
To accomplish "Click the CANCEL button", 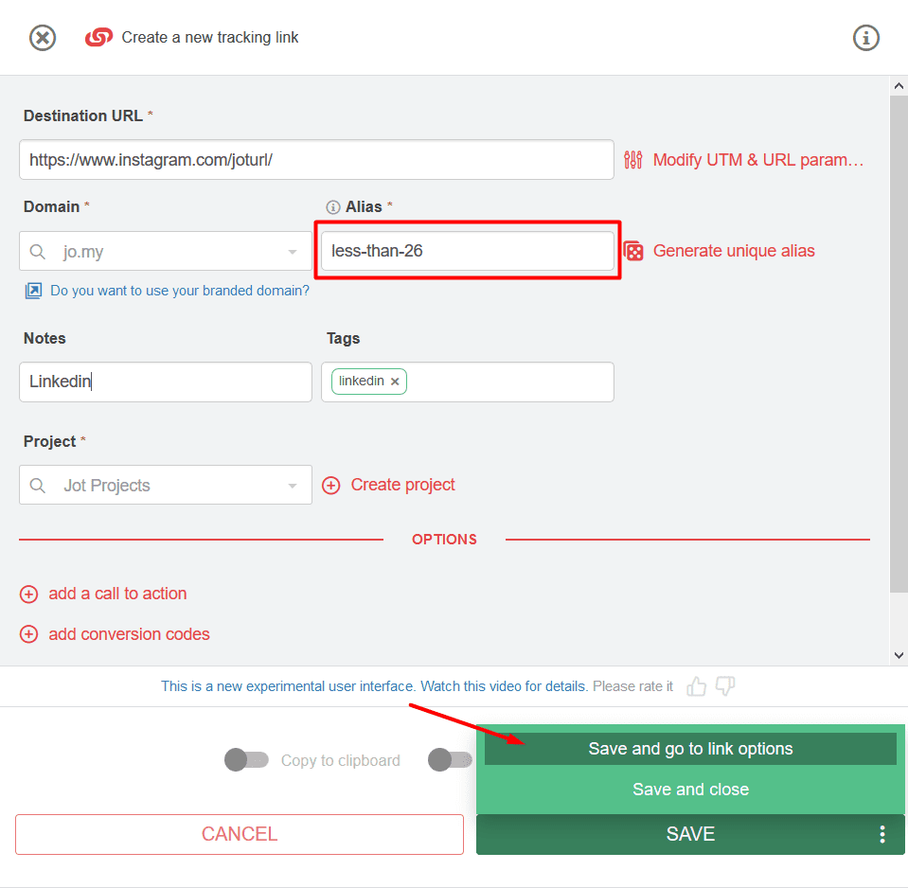I will click(240, 834).
